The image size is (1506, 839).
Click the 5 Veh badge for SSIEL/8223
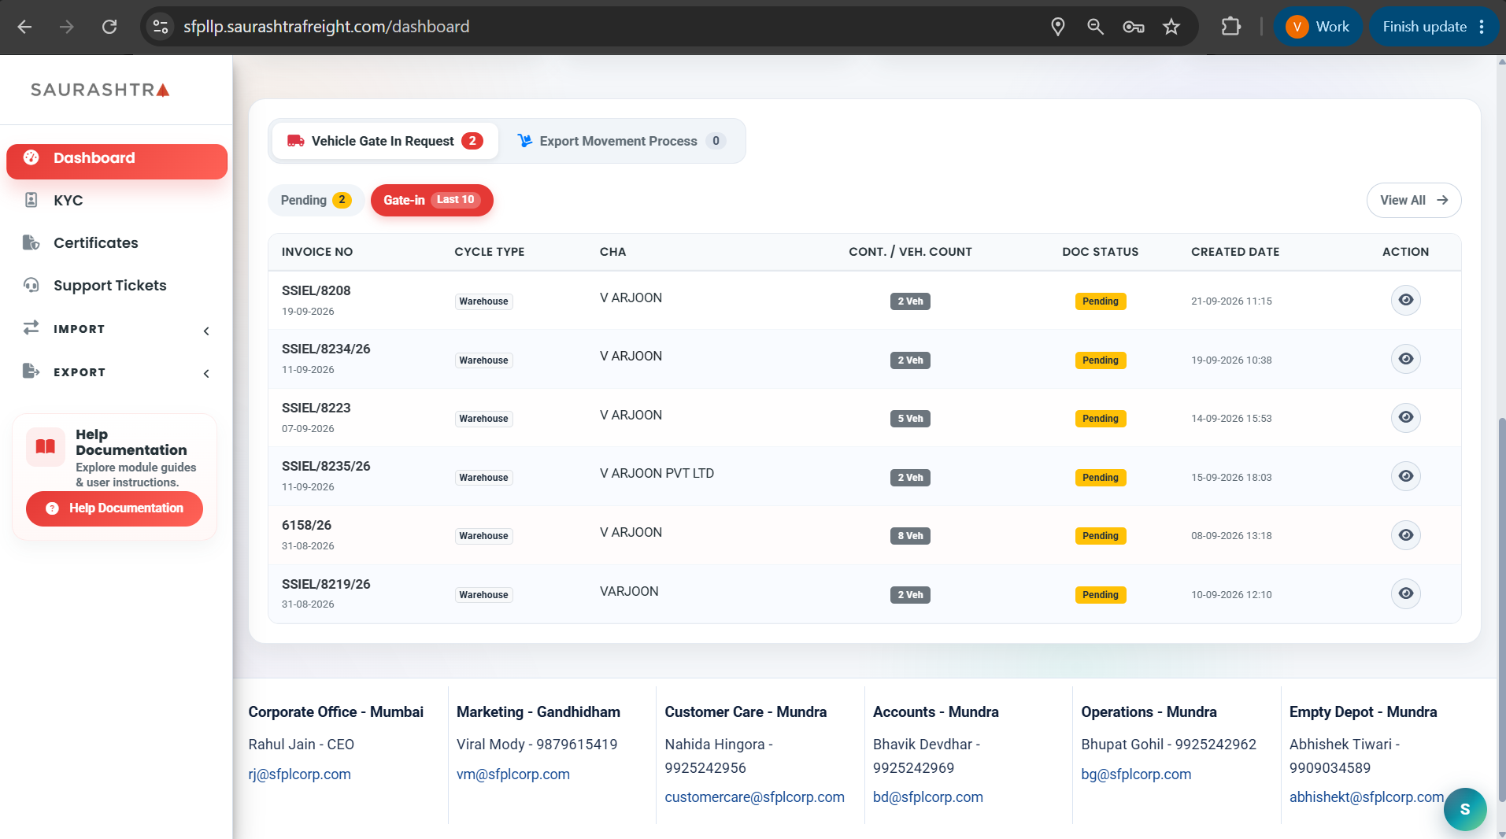pos(910,419)
